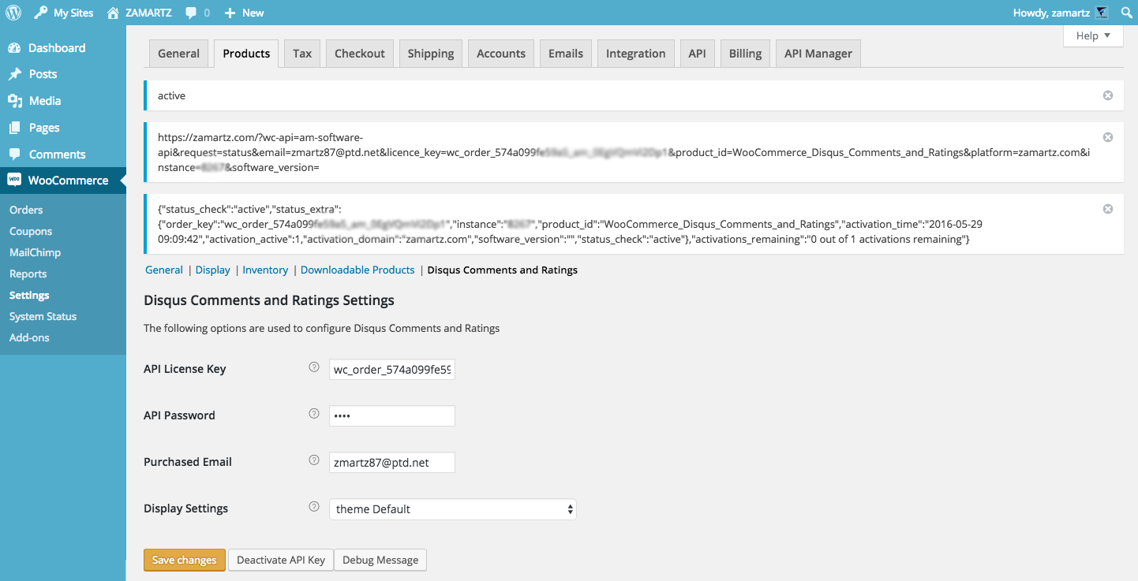The image size is (1138, 581).
Task: Open the My Sites menu
Action: pos(64,13)
